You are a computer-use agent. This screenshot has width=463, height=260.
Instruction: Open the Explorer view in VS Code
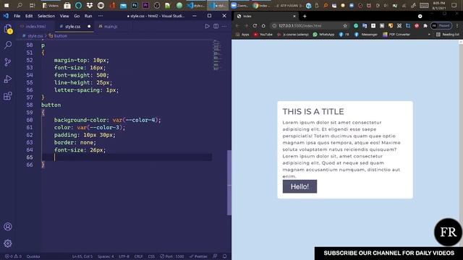tap(8, 29)
